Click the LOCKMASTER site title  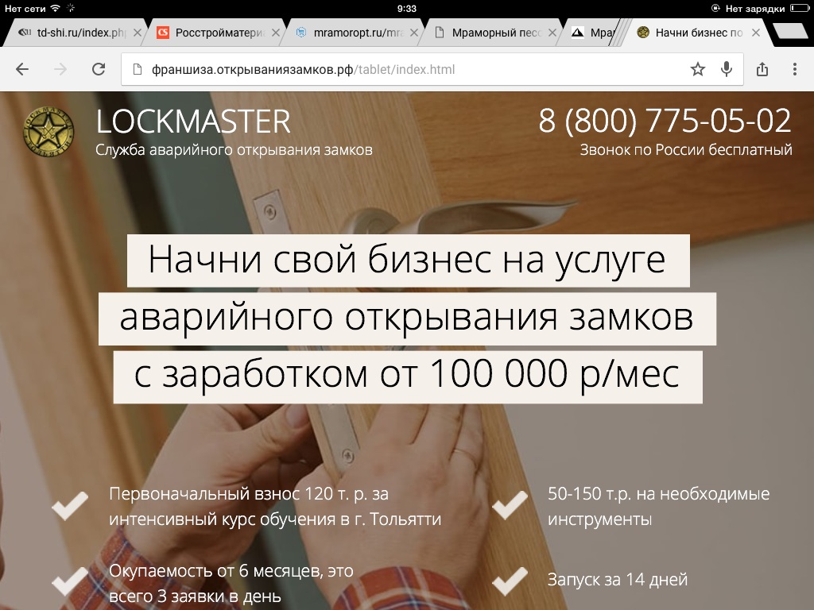coord(193,122)
